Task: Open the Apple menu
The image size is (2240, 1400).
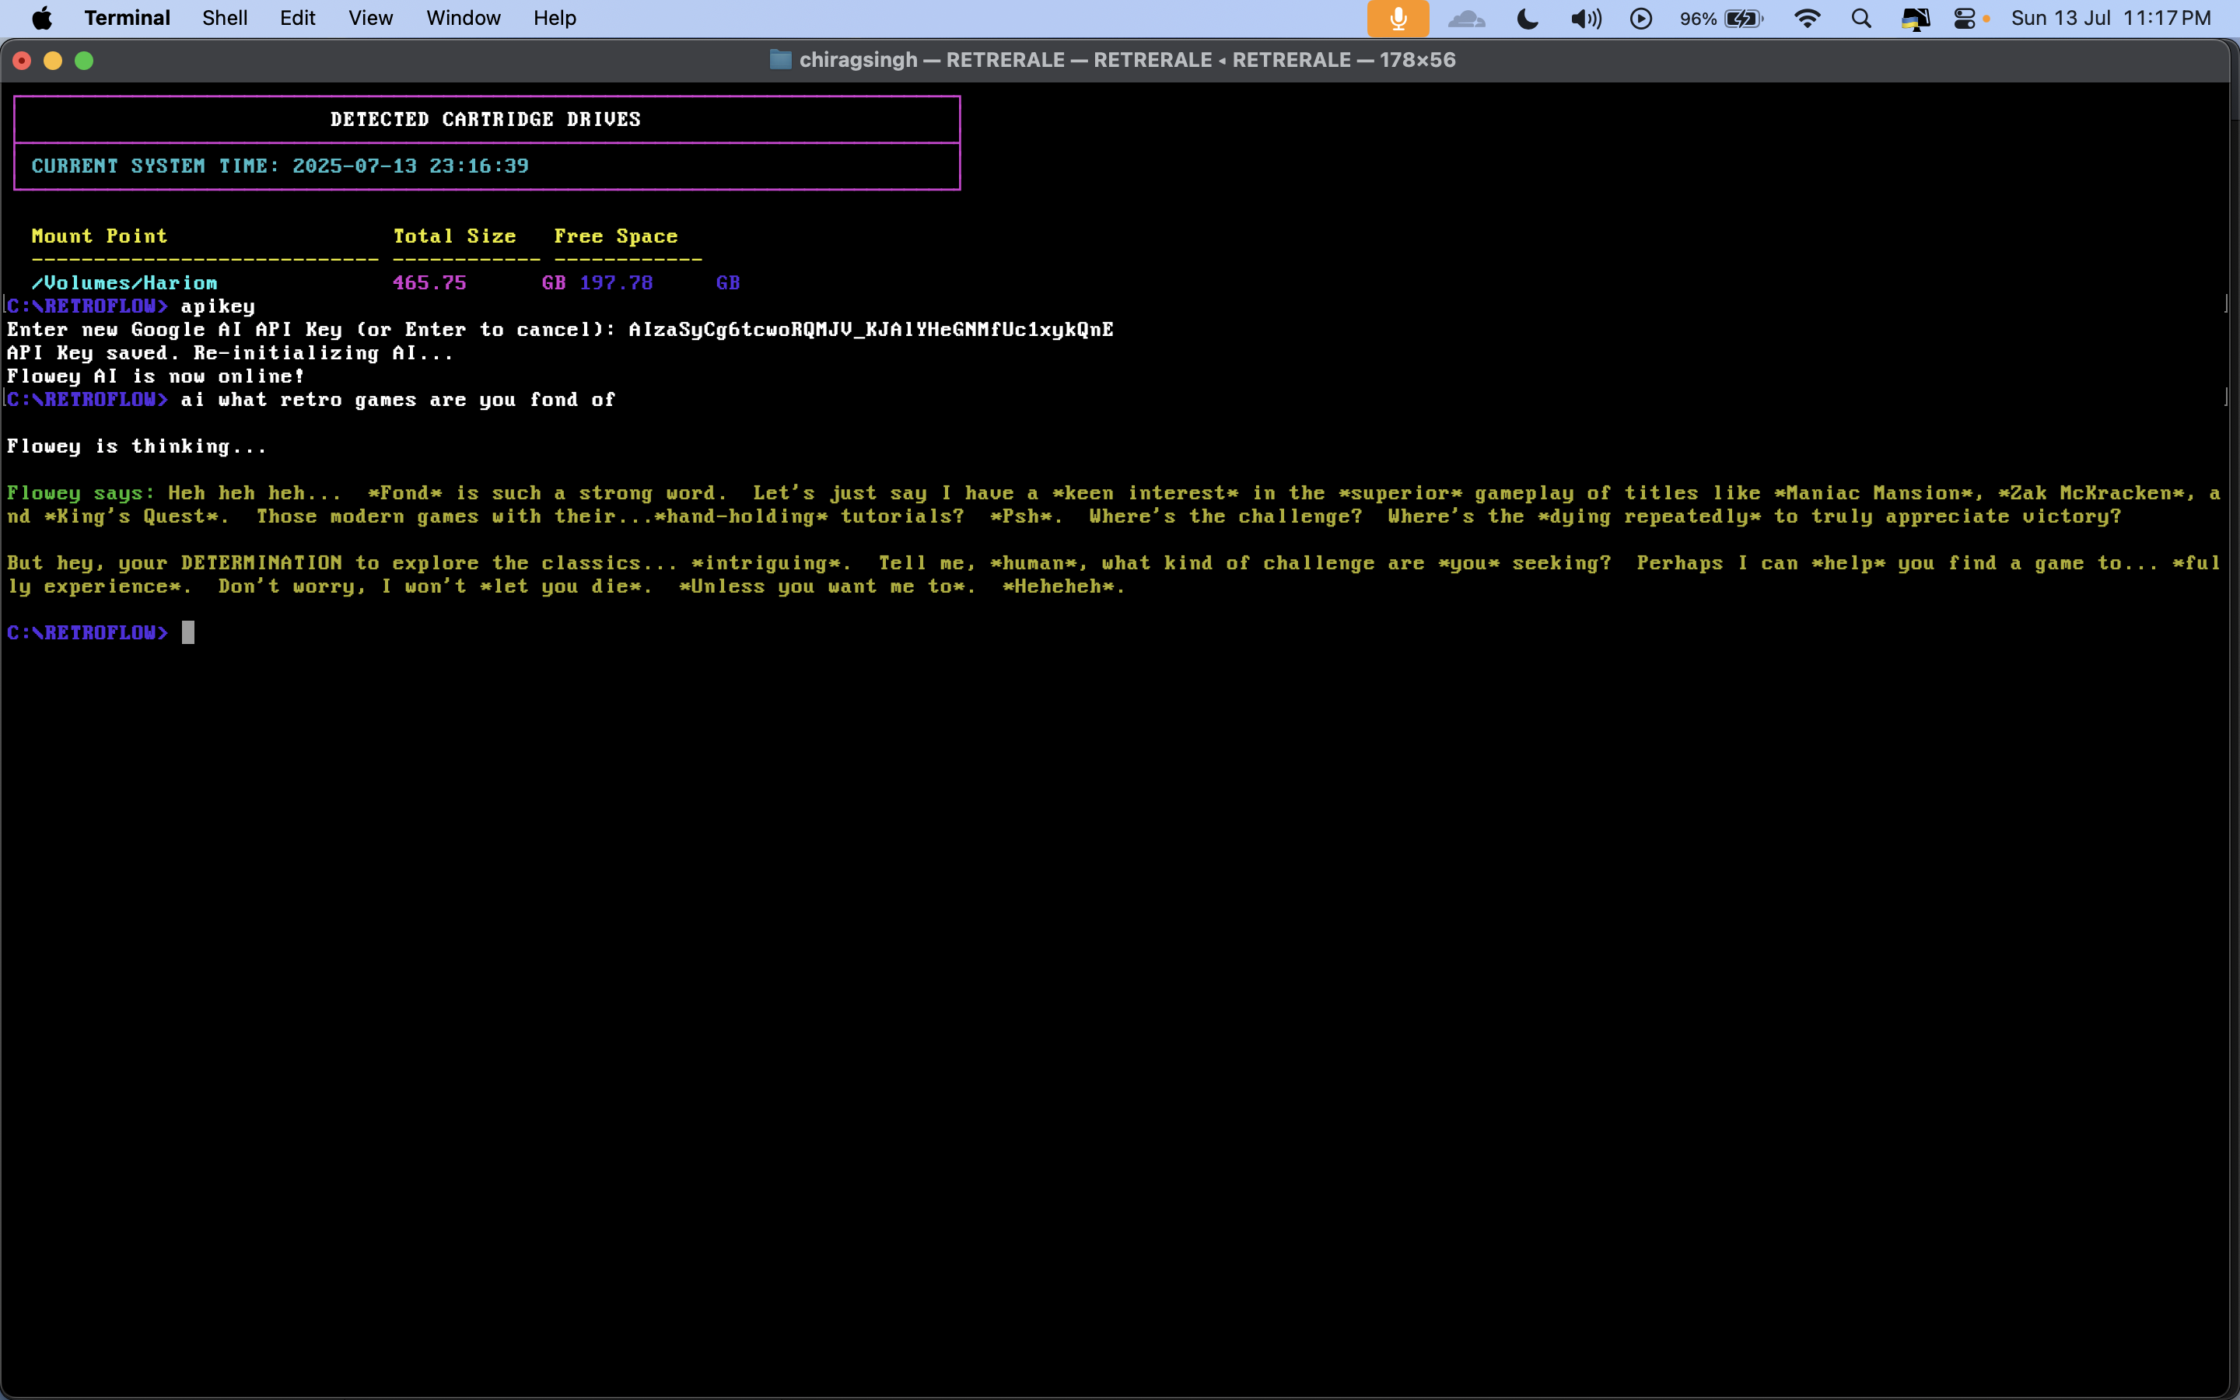Action: pos(42,19)
